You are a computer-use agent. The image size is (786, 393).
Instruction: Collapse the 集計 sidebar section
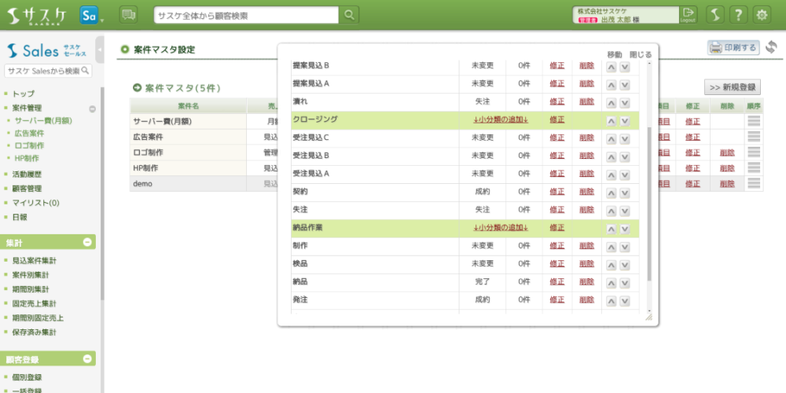(87, 243)
